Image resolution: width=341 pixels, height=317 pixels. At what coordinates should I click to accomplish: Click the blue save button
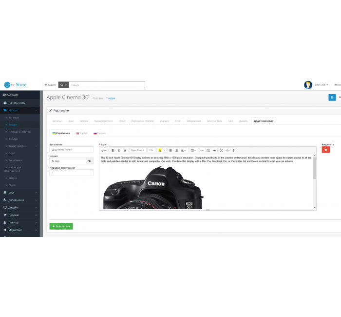[332, 98]
